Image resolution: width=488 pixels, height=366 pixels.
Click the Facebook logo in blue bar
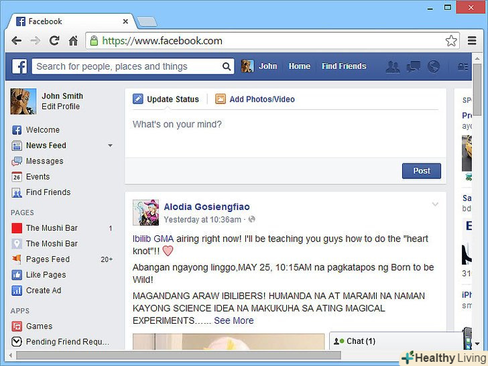(x=19, y=66)
